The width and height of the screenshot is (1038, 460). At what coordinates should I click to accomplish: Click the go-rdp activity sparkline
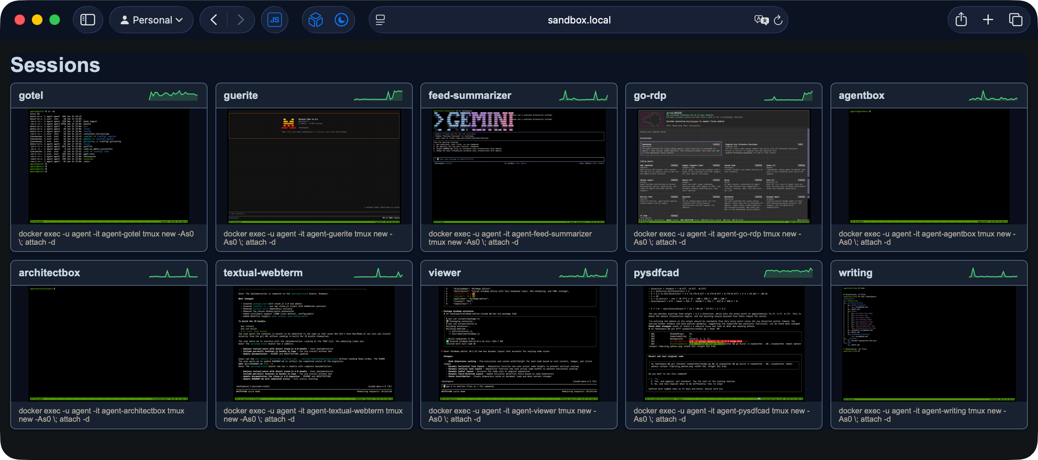[788, 96]
